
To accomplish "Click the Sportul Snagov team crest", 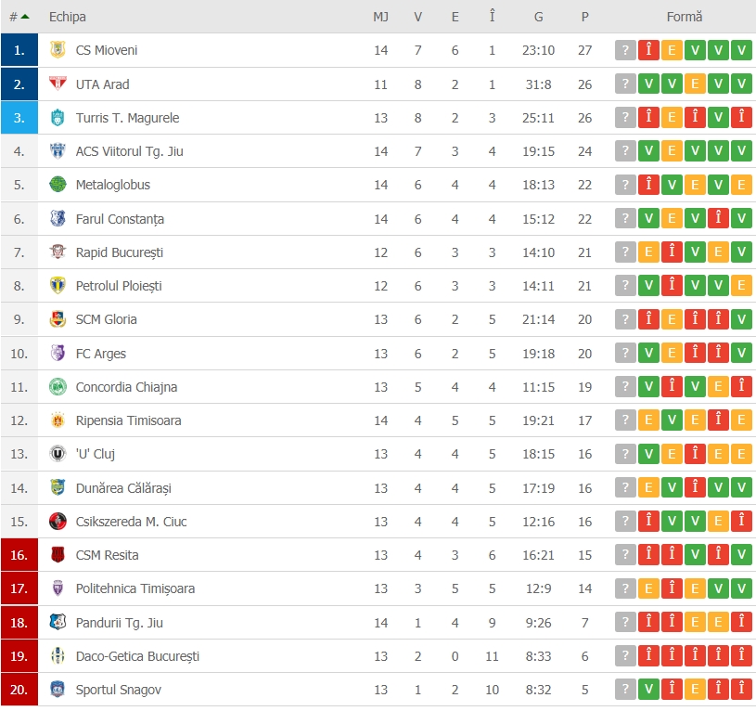I will (58, 690).
